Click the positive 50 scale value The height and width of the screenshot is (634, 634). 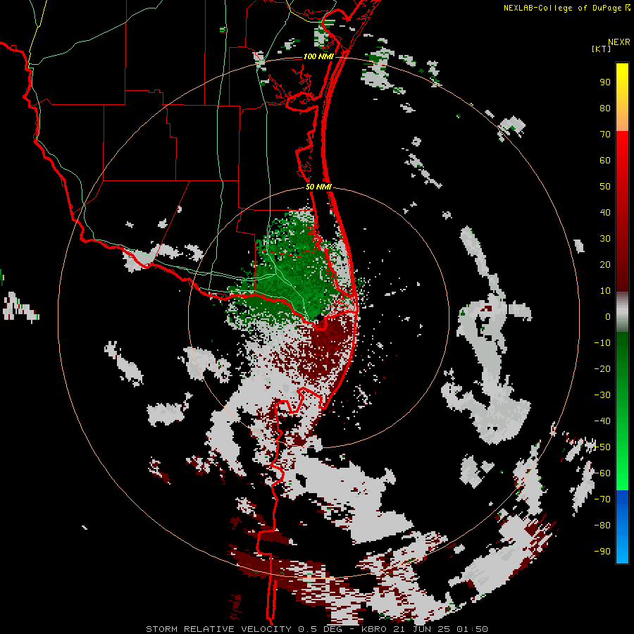point(605,187)
